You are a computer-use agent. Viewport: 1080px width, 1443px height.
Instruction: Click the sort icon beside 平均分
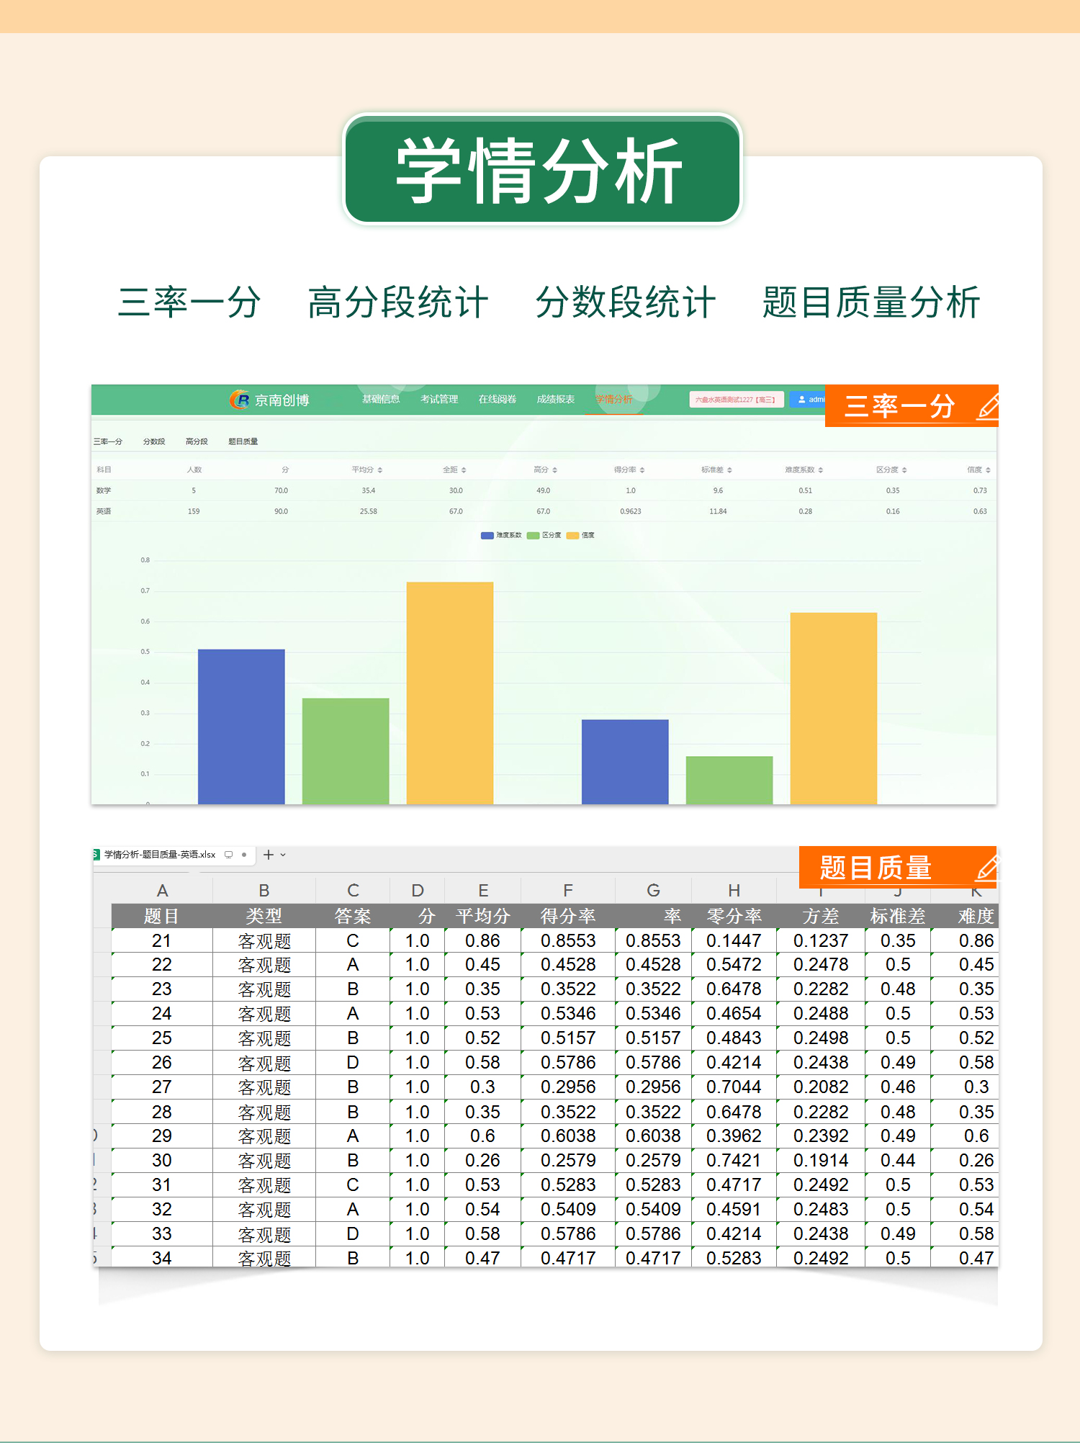(380, 470)
